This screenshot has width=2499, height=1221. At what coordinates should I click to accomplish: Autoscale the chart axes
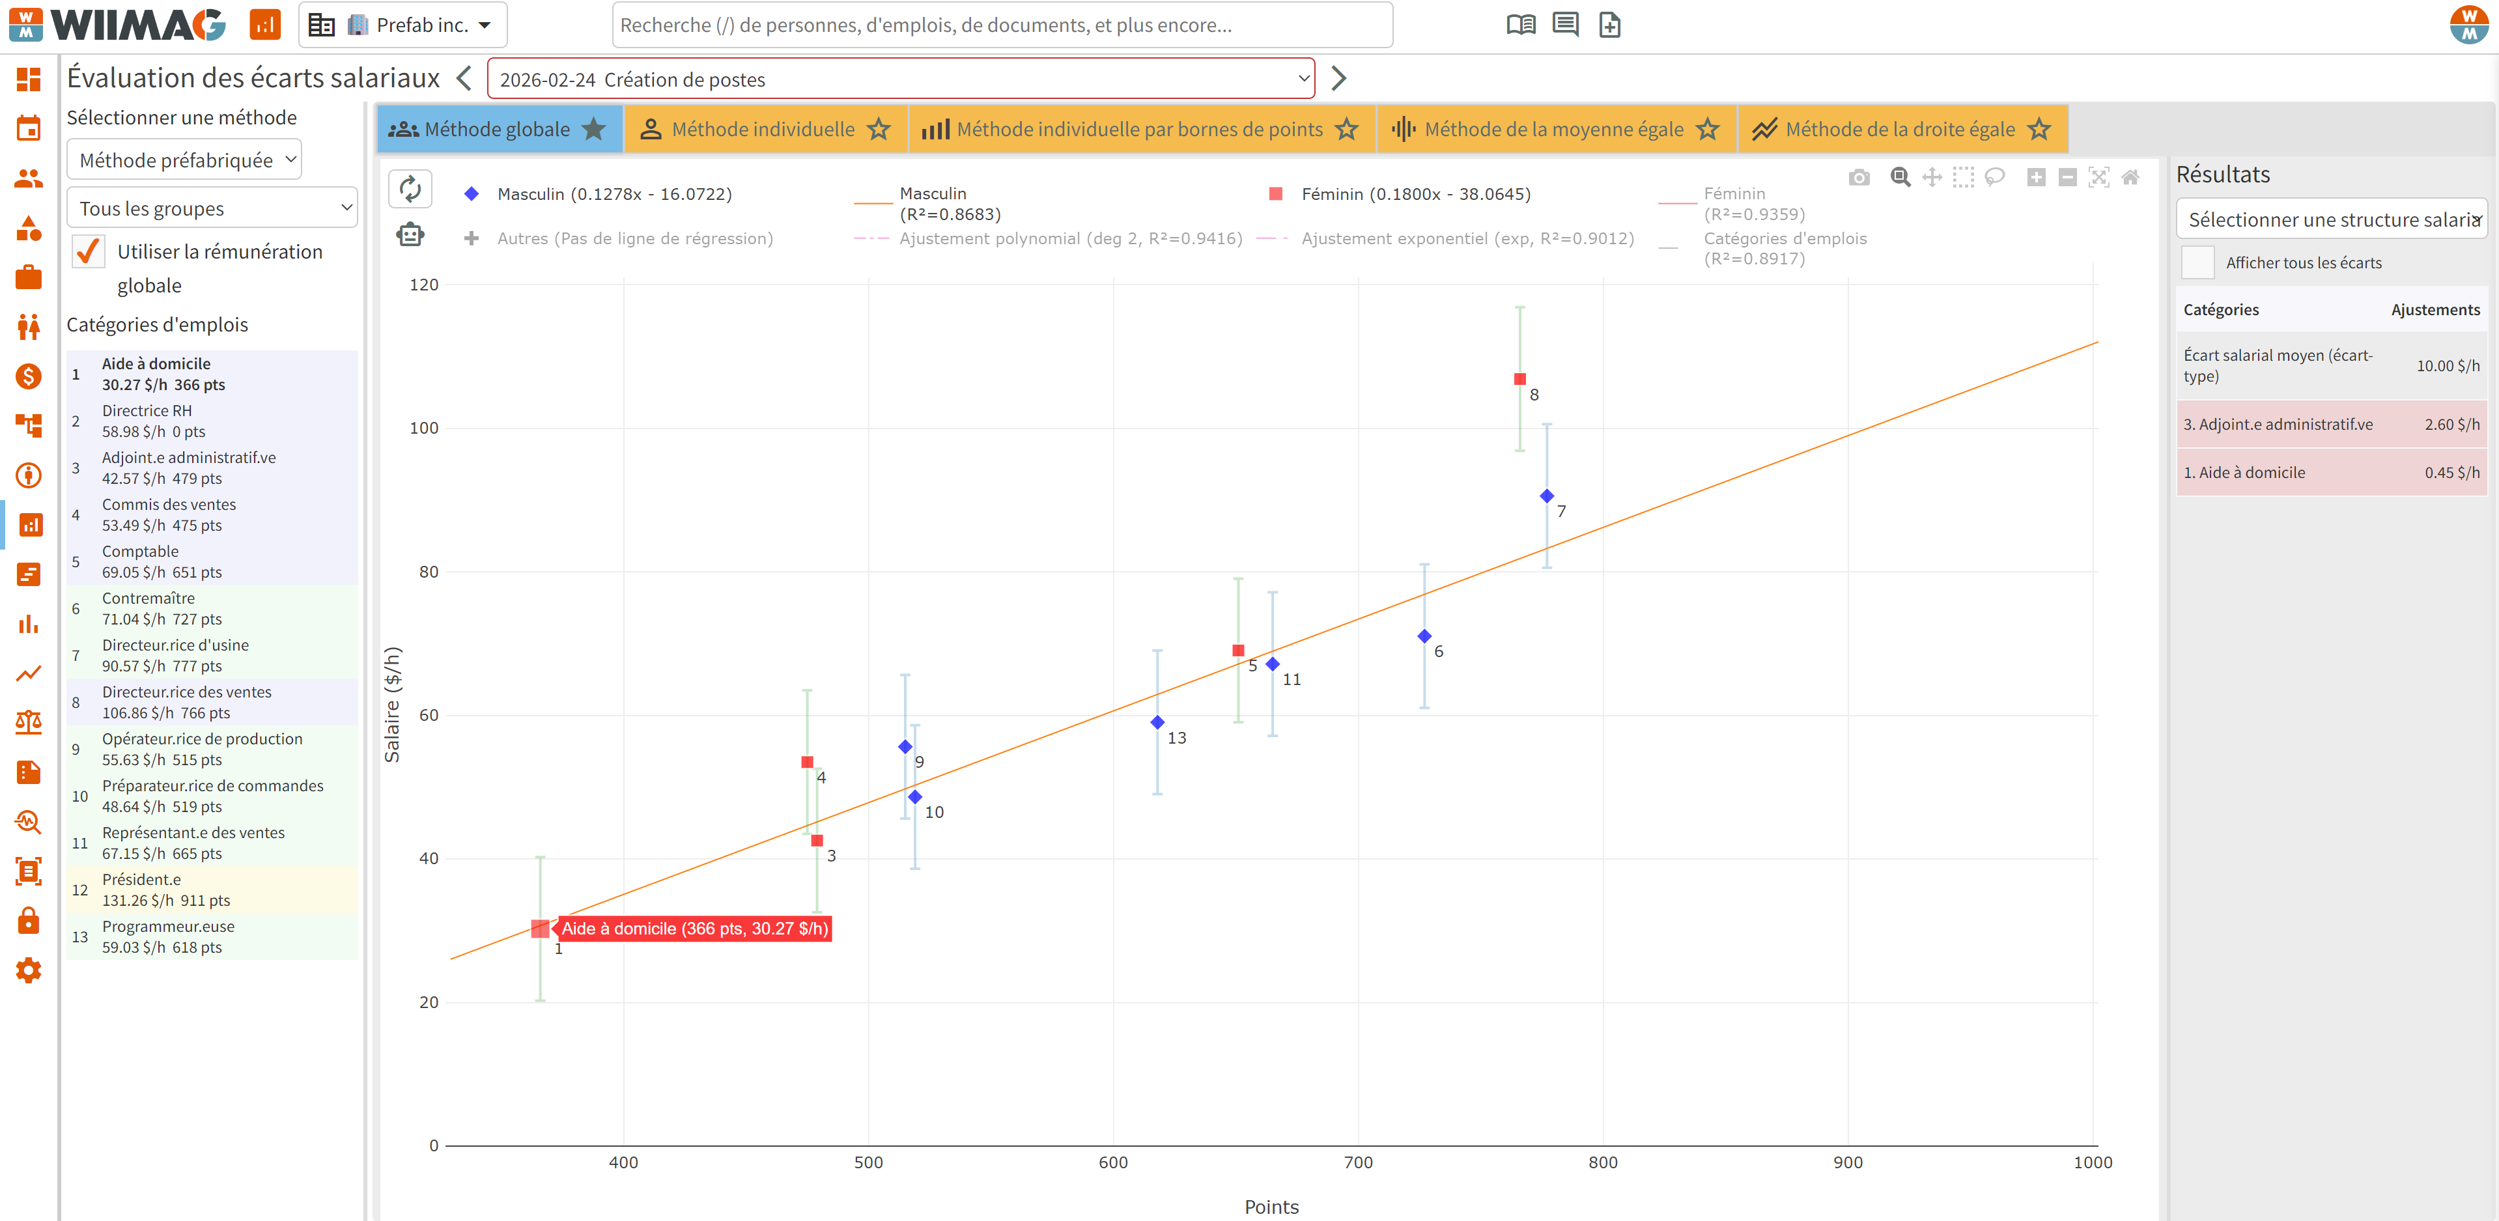click(2098, 178)
